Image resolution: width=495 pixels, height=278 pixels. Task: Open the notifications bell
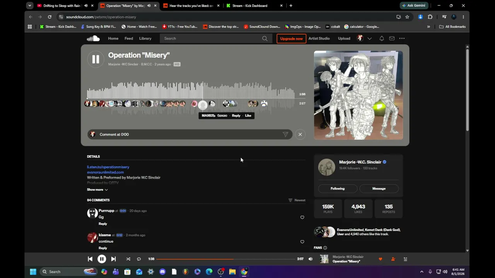[x=382, y=38]
